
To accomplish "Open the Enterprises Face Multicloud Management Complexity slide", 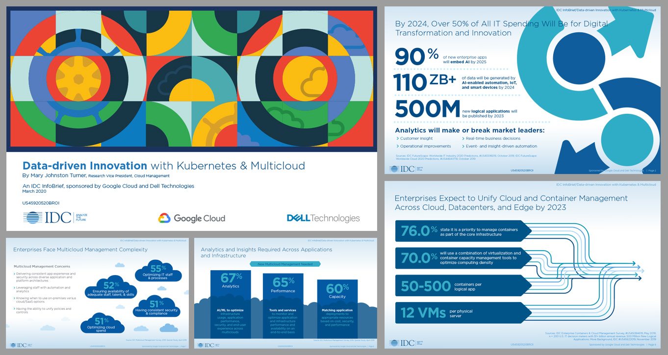I will tap(97, 293).
